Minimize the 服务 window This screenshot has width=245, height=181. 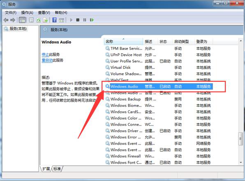point(218,3)
